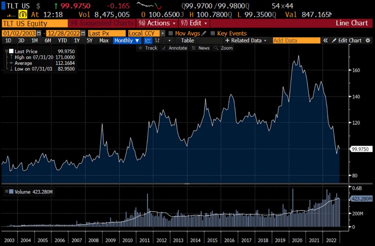Select the YTD time range tab
Viewport: 375px width, 246px height.
pyautogui.click(x=62, y=40)
